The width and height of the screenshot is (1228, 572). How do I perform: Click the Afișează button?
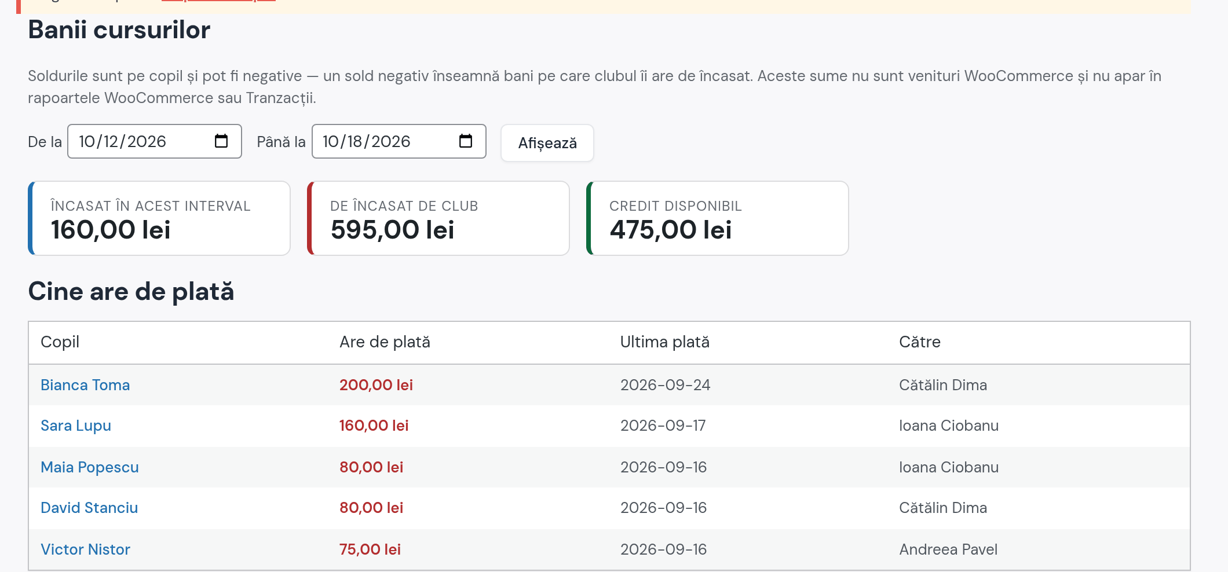(x=547, y=143)
